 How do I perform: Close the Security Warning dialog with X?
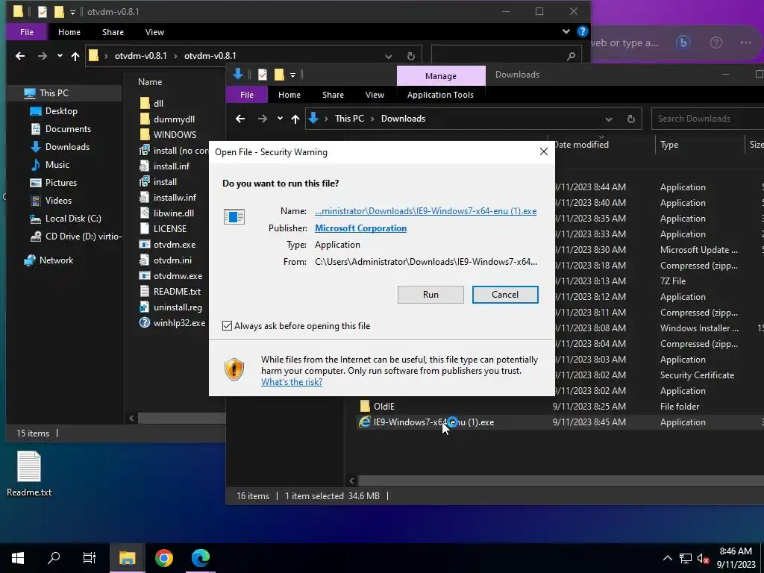tap(544, 151)
